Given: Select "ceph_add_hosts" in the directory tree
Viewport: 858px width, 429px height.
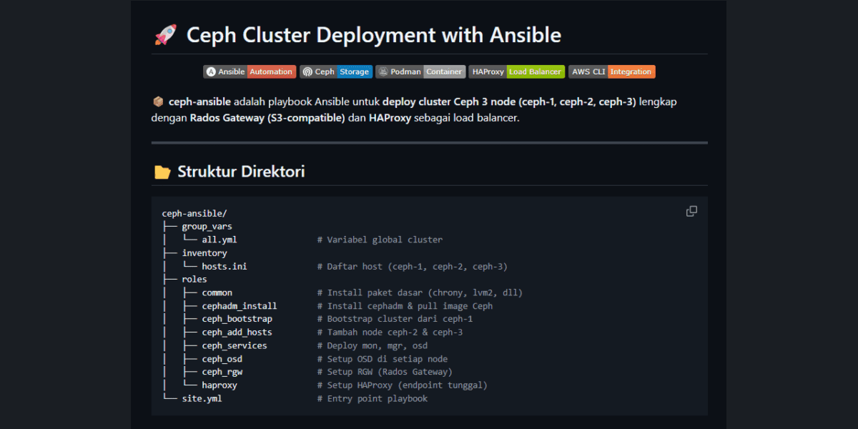Looking at the screenshot, I should [x=237, y=332].
